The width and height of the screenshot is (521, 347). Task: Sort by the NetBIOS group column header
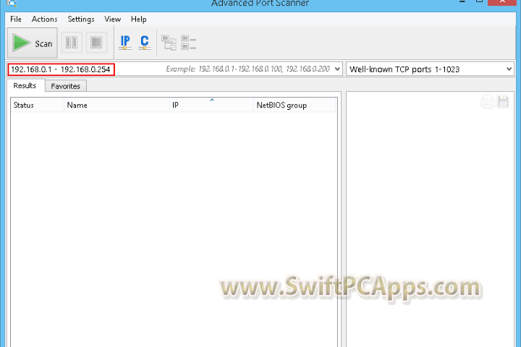click(x=295, y=105)
